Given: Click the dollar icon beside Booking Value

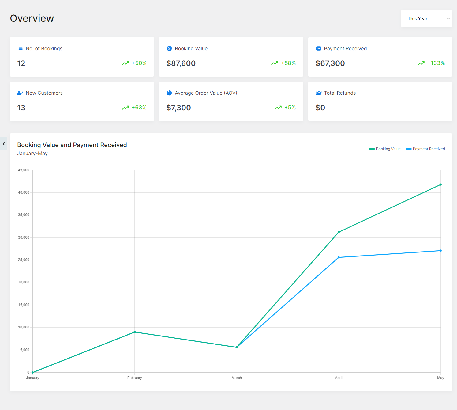Looking at the screenshot, I should click(x=169, y=48).
